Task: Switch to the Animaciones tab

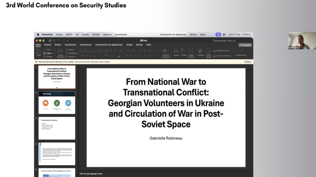Action: pos(85,45)
